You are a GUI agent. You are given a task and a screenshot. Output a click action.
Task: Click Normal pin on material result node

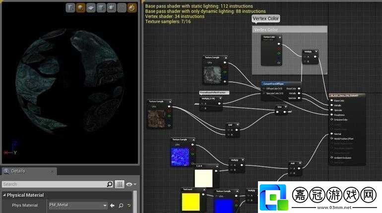point(332,134)
